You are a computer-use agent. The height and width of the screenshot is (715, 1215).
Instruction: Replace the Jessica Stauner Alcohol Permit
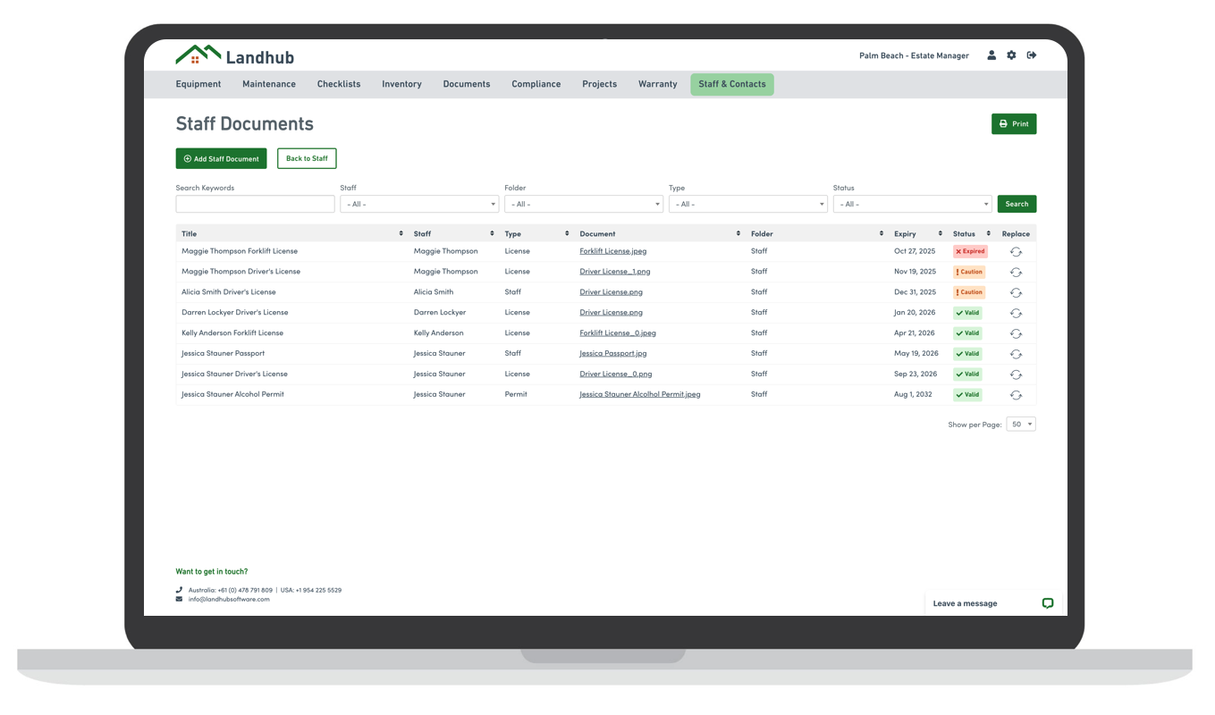pyautogui.click(x=1016, y=395)
